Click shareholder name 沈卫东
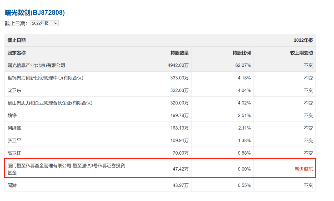Image resolution: width=334 pixels, height=201 pixels. click(14, 90)
